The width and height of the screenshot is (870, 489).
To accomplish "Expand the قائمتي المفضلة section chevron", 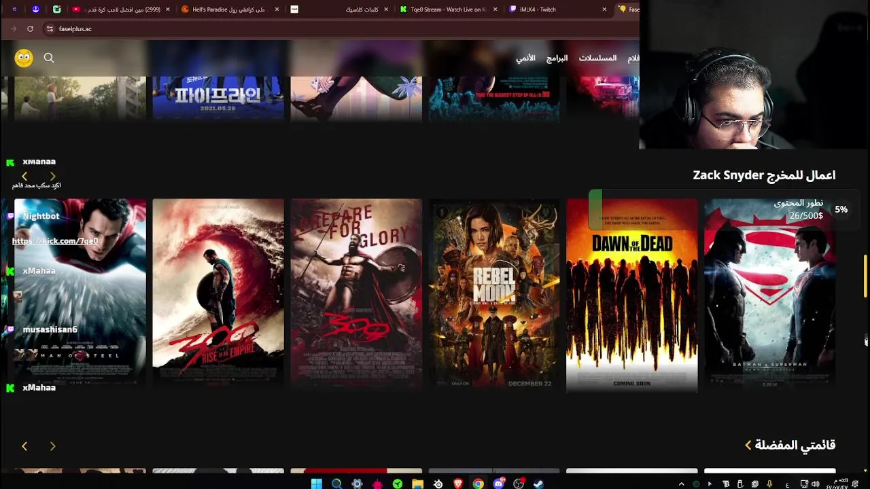I will point(748,445).
